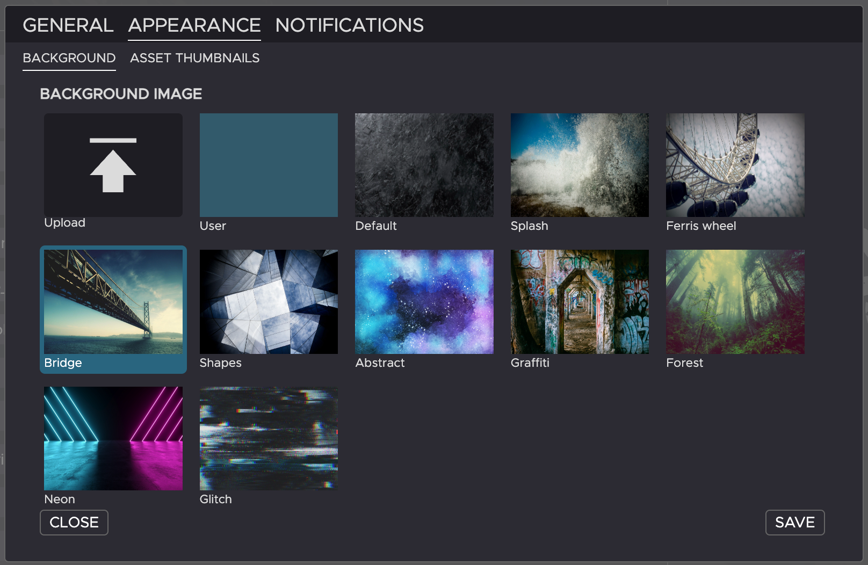Switch to the General tab
The width and height of the screenshot is (868, 565).
pyautogui.click(x=68, y=25)
